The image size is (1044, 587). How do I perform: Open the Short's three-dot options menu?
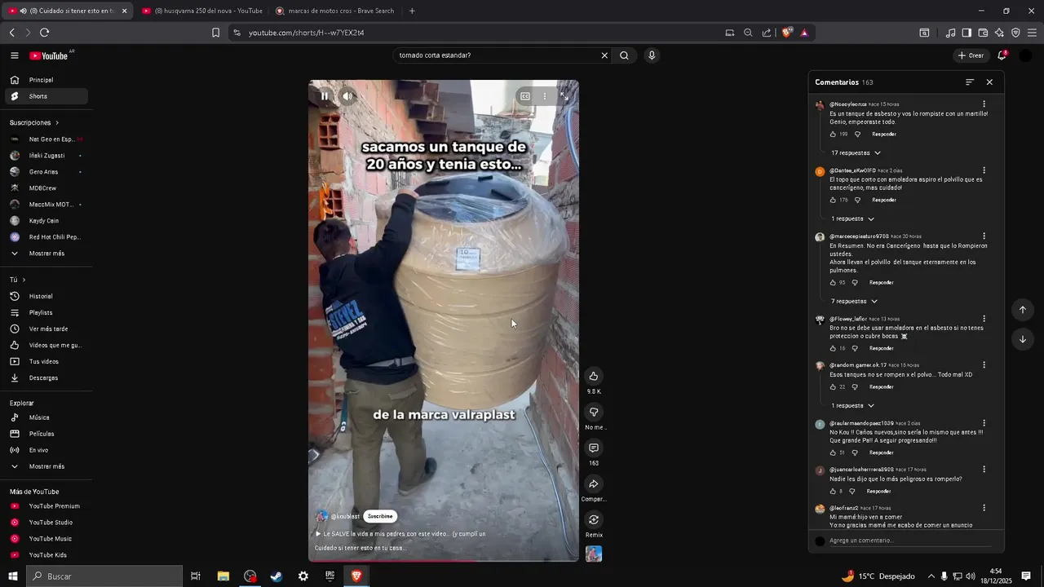[x=545, y=96]
